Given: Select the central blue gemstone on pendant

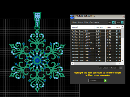Looking at the screenshot, I should click(x=37, y=60).
